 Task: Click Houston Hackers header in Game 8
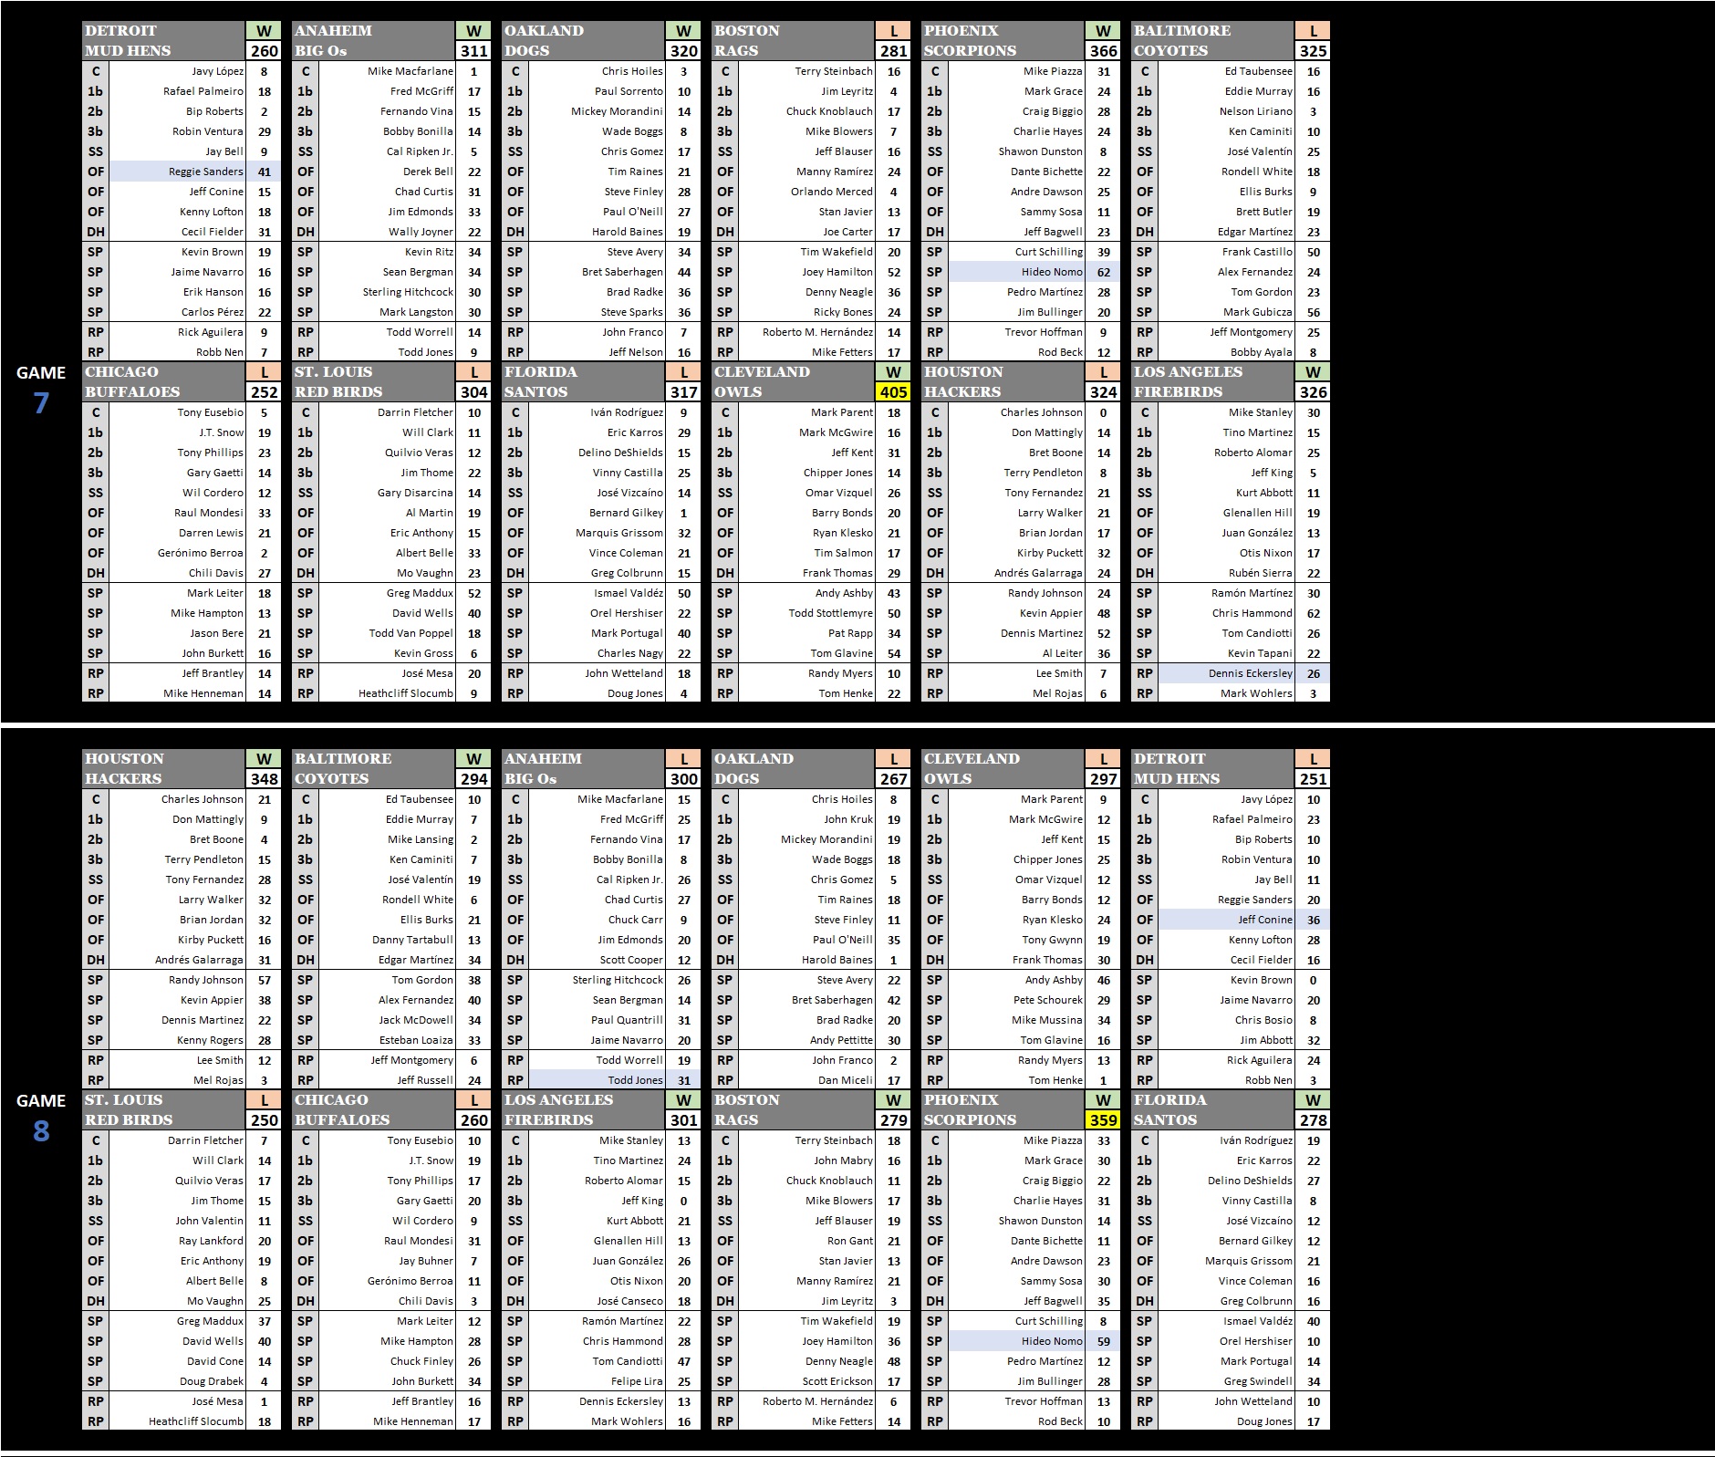point(163,769)
